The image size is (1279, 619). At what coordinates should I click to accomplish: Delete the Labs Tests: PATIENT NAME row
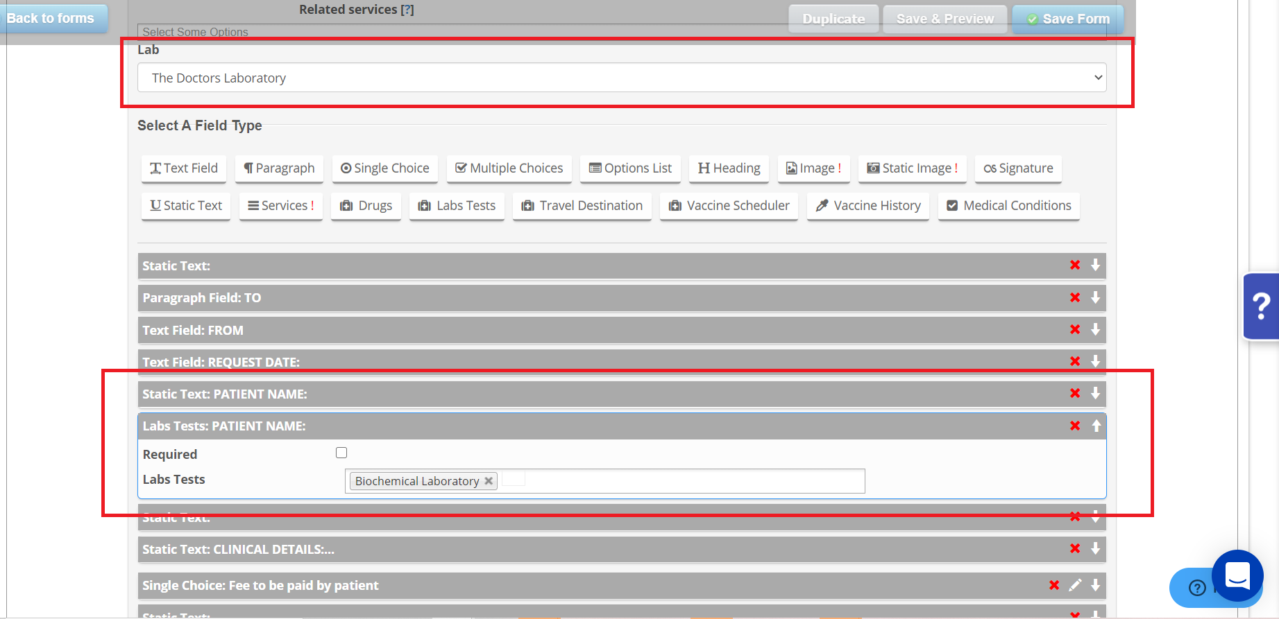[x=1075, y=426]
